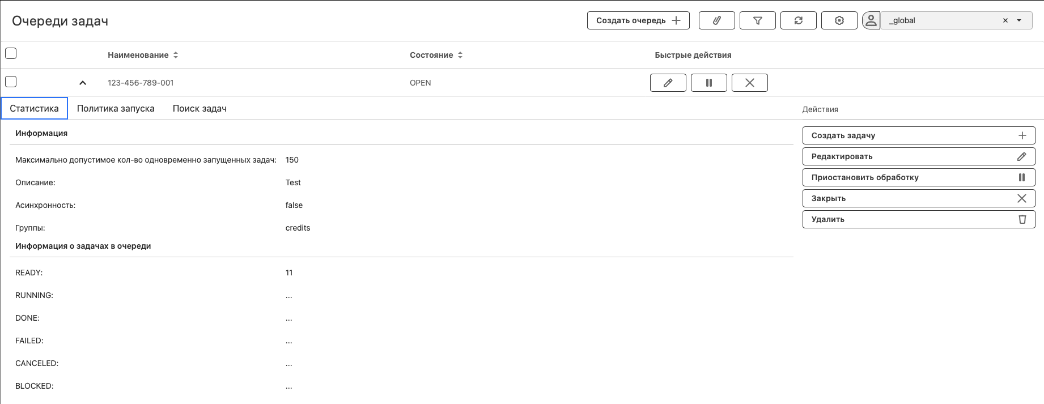Screen dimensions: 1044x404
Task: Pause queue using quick action pause icon
Action: point(708,83)
